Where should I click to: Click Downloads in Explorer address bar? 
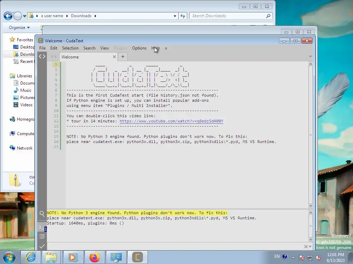(81, 16)
